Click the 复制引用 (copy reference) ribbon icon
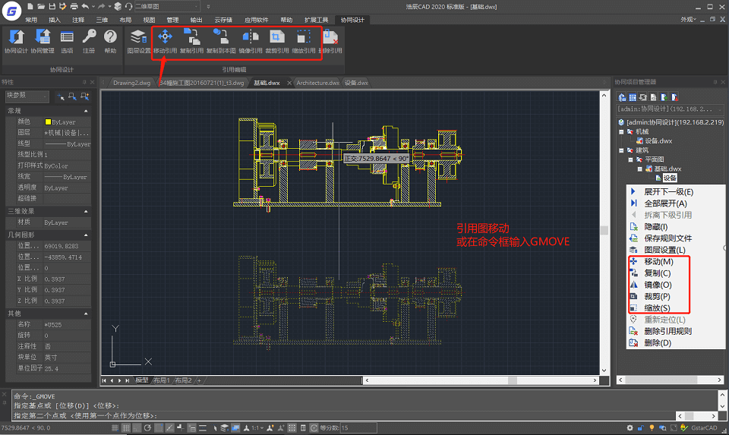729x435 pixels. coord(191,36)
